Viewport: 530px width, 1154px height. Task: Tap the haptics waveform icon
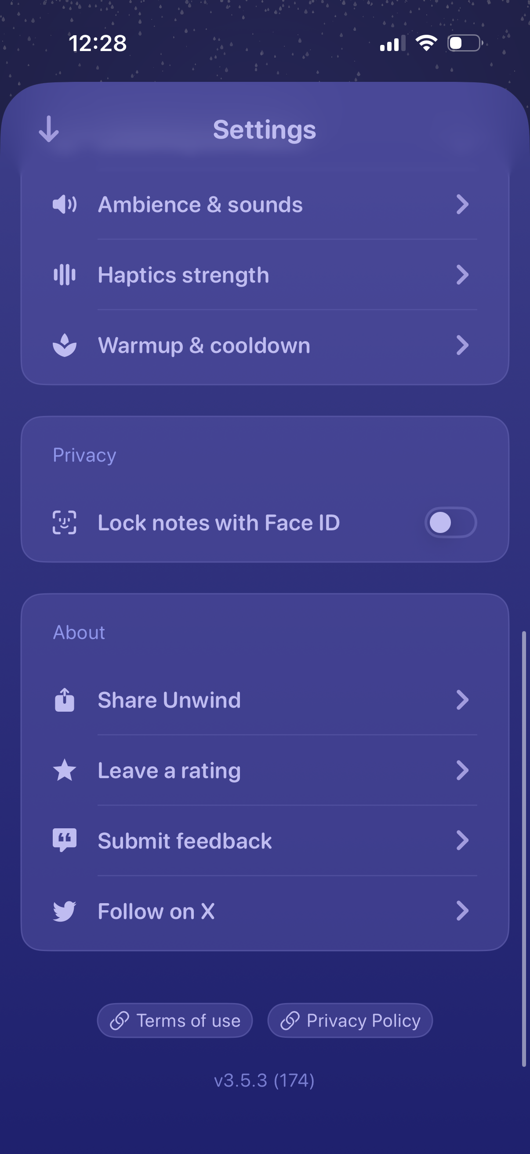pyautogui.click(x=65, y=275)
